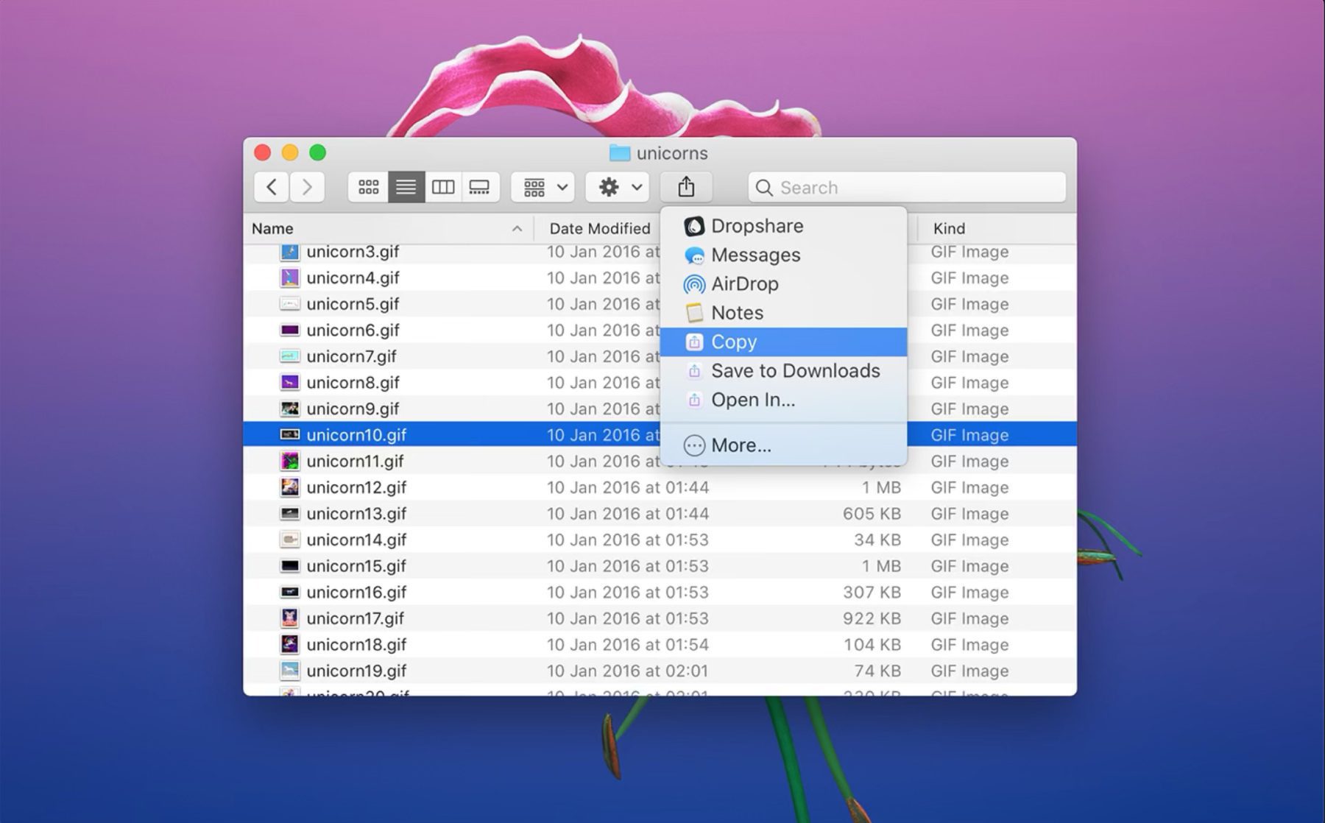Enable Cover Flow view mode
Viewport: 1325px width, 823px height.
pos(480,187)
